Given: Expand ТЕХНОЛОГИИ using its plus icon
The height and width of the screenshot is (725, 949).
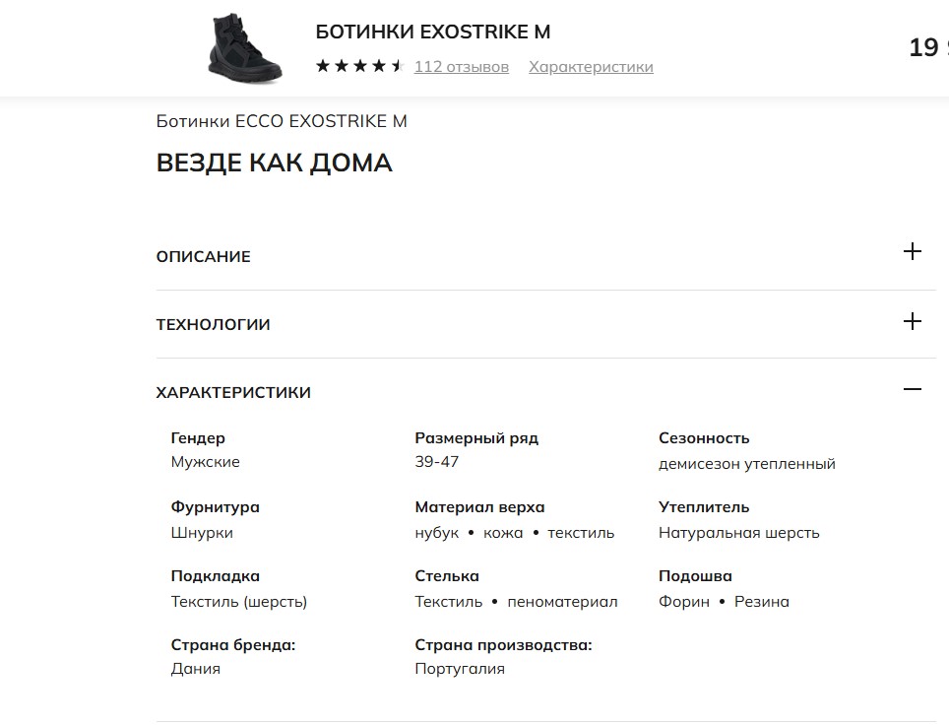Looking at the screenshot, I should click(913, 321).
